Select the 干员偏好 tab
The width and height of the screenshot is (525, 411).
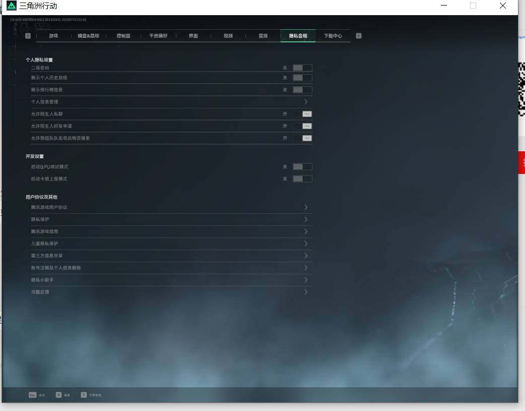158,36
